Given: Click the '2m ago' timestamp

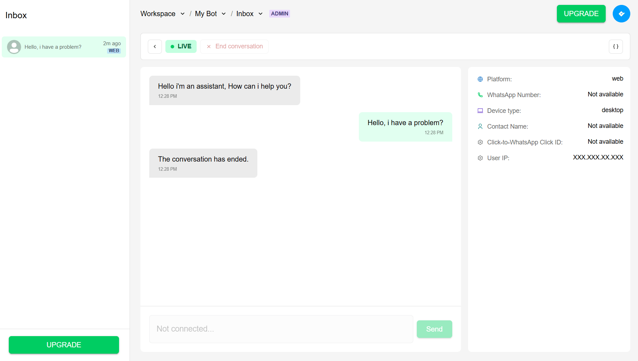Looking at the screenshot, I should tap(112, 43).
